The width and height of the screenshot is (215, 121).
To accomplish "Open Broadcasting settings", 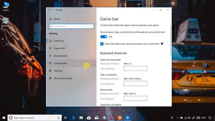I will point(72,56).
